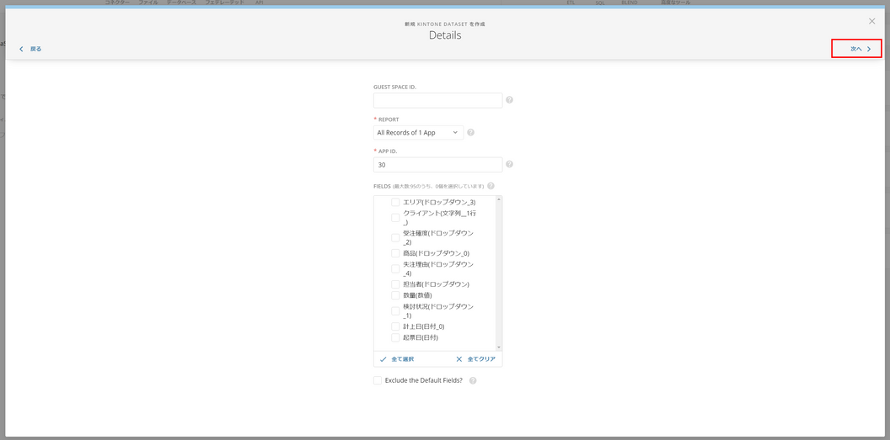
Task: Open help icon beside Report dropdown
Action: point(470,133)
